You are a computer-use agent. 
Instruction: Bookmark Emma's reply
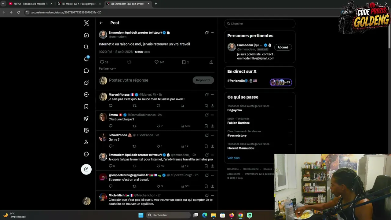206,126
